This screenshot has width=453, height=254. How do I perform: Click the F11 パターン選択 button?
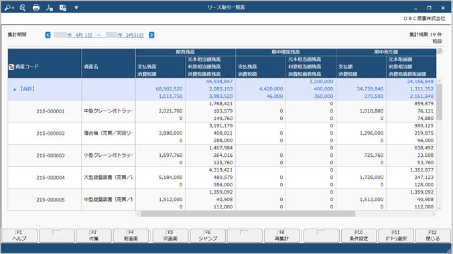pyautogui.click(x=396, y=236)
